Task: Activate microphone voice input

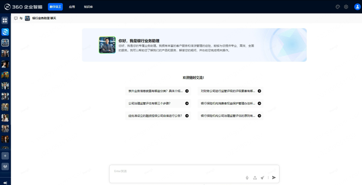Action: (x=247, y=178)
